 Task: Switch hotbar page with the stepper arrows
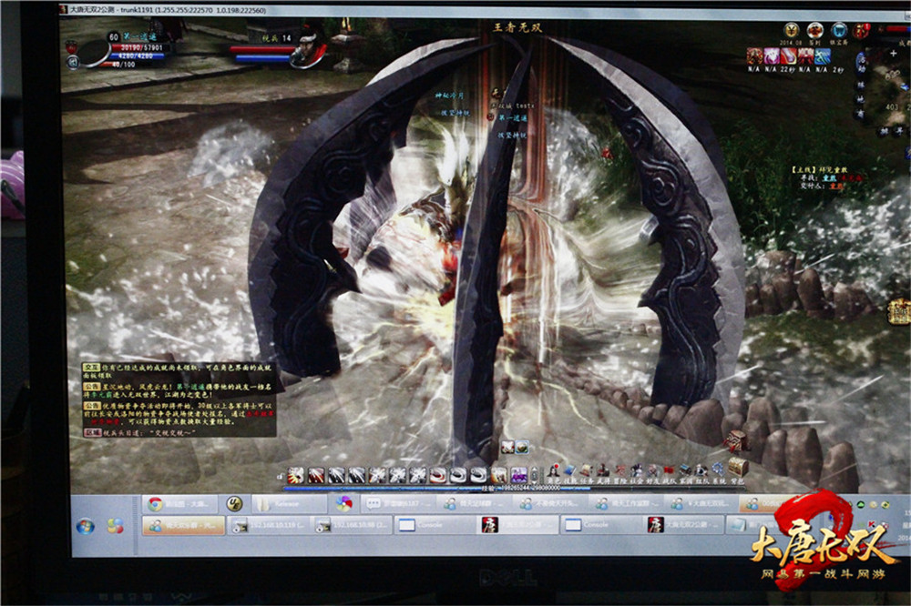pos(534,475)
